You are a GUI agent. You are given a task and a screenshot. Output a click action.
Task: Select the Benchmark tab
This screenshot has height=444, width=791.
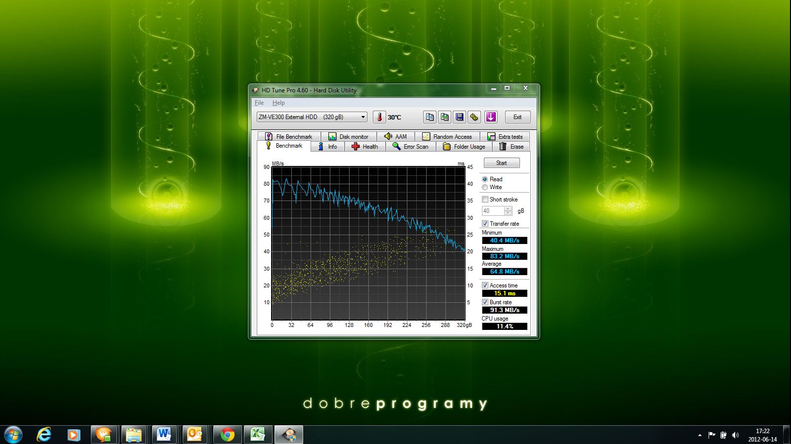[x=284, y=146]
